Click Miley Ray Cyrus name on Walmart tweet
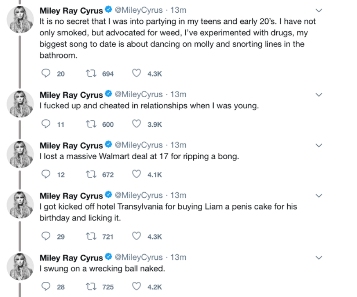 [x=71, y=146]
